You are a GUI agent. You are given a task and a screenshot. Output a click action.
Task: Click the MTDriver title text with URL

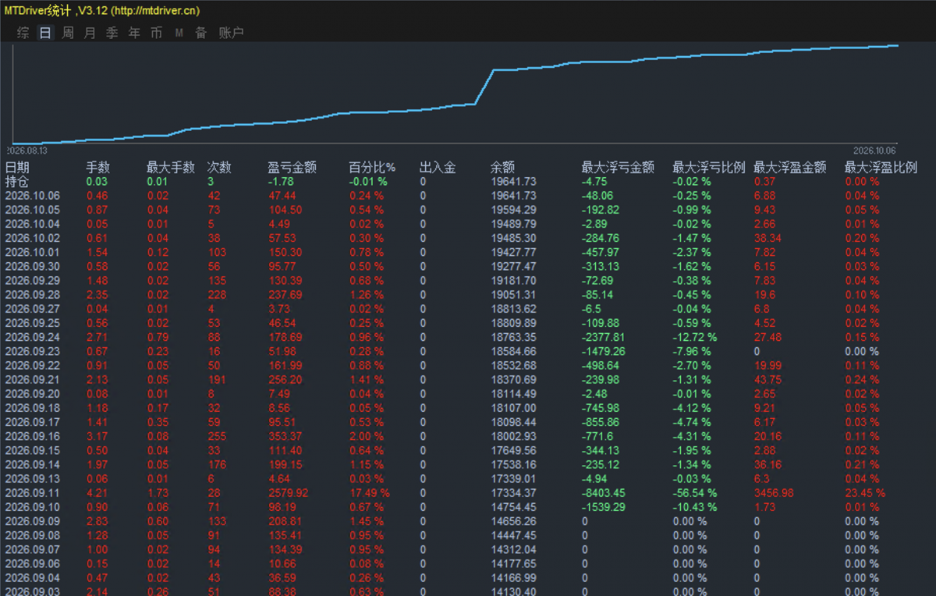pyautogui.click(x=102, y=10)
